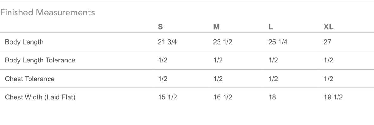Click Chest Tolerance 1/2 under XL
Screen dimensions: 374x125
(x=328, y=79)
